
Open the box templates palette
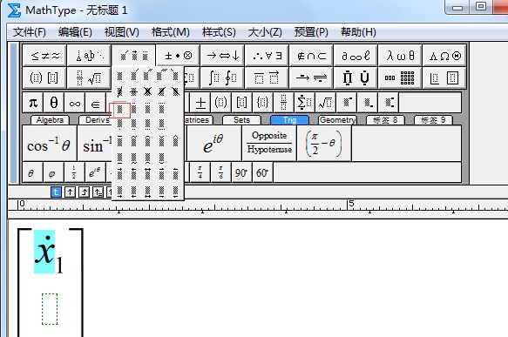pos(444,78)
